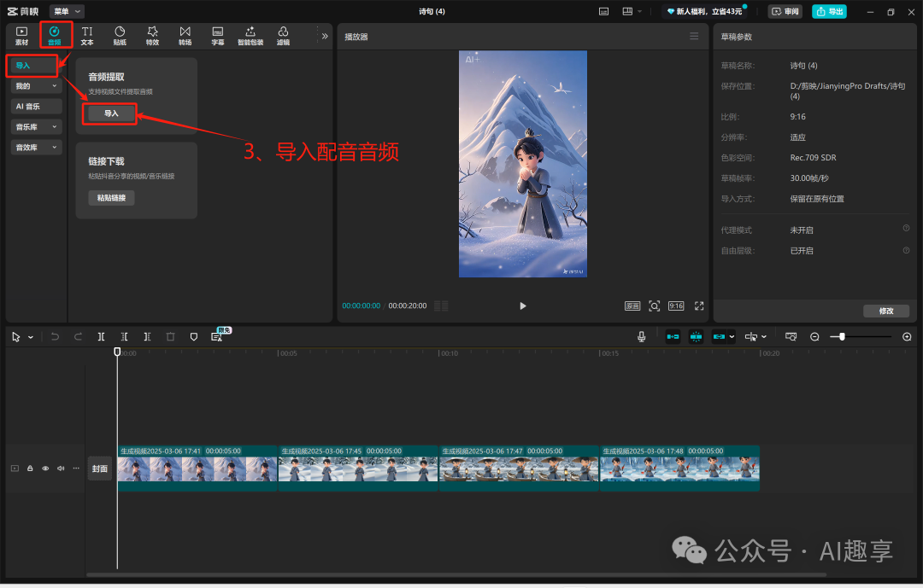
Task: Click the 原画 original quality icon
Action: pos(632,306)
